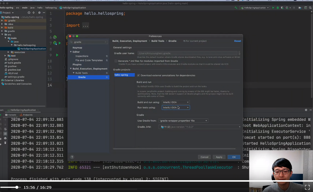Open Run tests using dropdown
The width and height of the screenshot is (313, 192).
pyautogui.click(x=176, y=108)
